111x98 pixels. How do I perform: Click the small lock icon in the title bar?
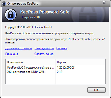pyautogui.click(x=4, y=4)
